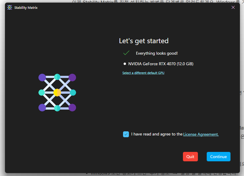244x176 pixels.
Task: Click Select a different default GPU
Action: [x=143, y=73]
